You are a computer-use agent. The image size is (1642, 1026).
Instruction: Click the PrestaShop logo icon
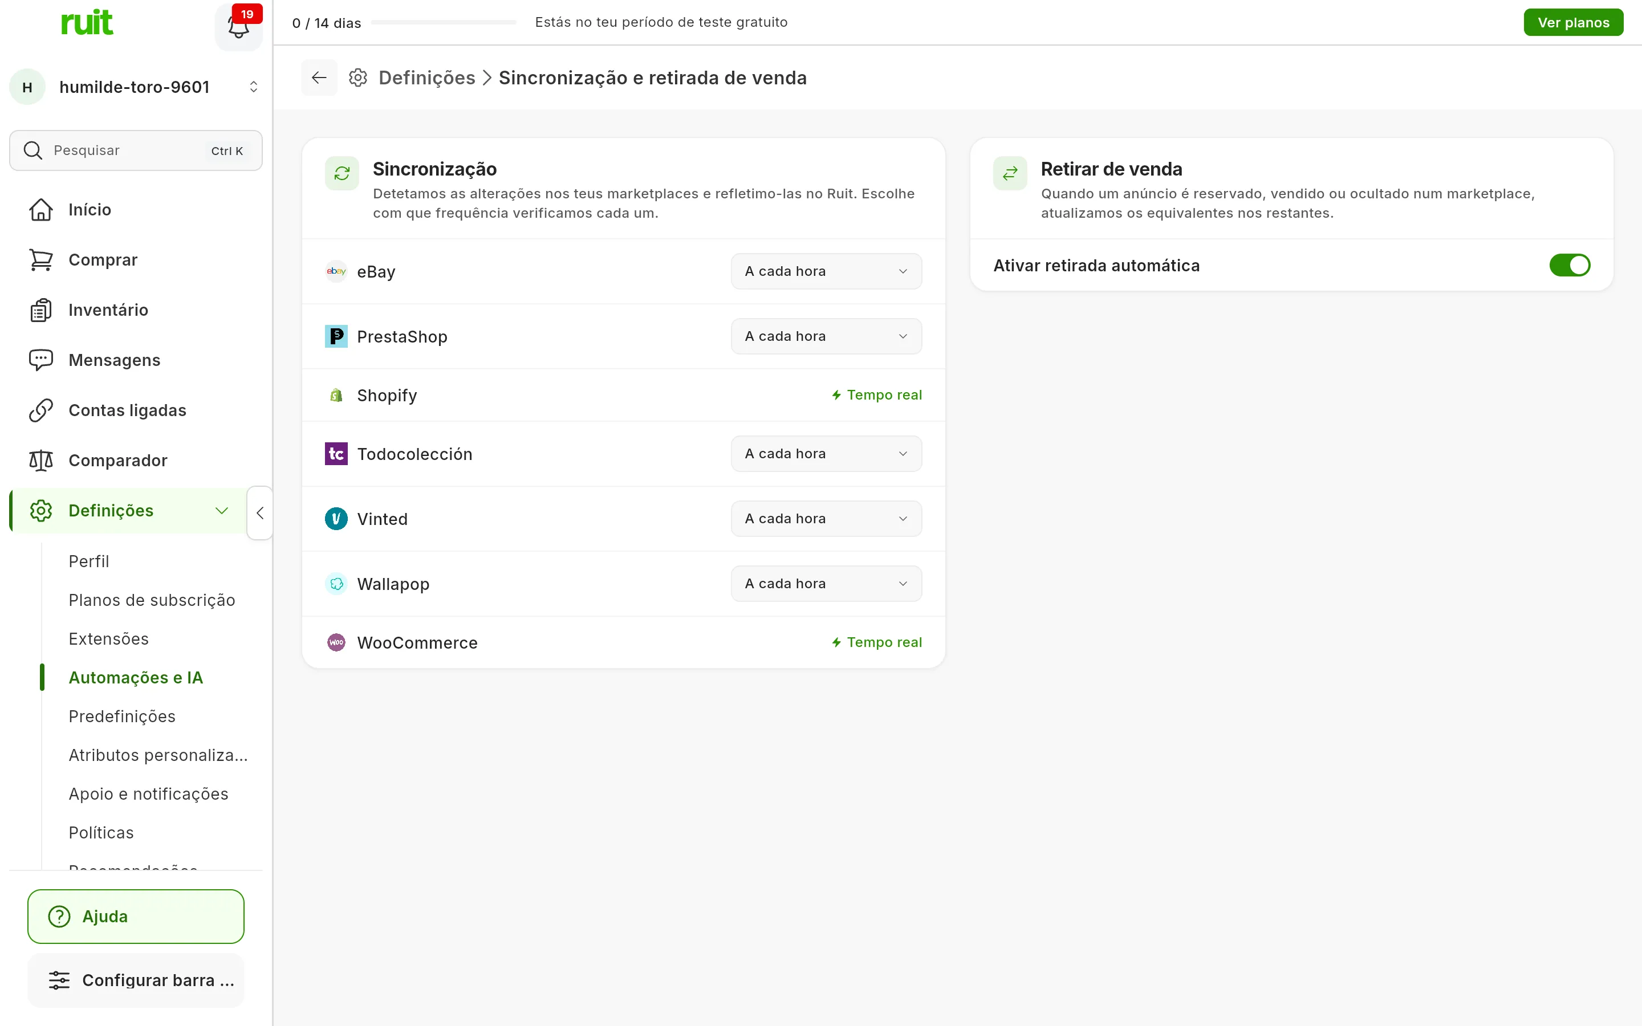click(x=336, y=336)
